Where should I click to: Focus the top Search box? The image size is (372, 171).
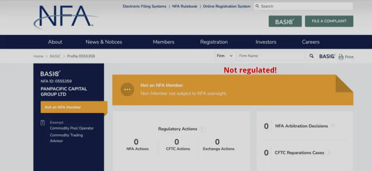[305, 6]
